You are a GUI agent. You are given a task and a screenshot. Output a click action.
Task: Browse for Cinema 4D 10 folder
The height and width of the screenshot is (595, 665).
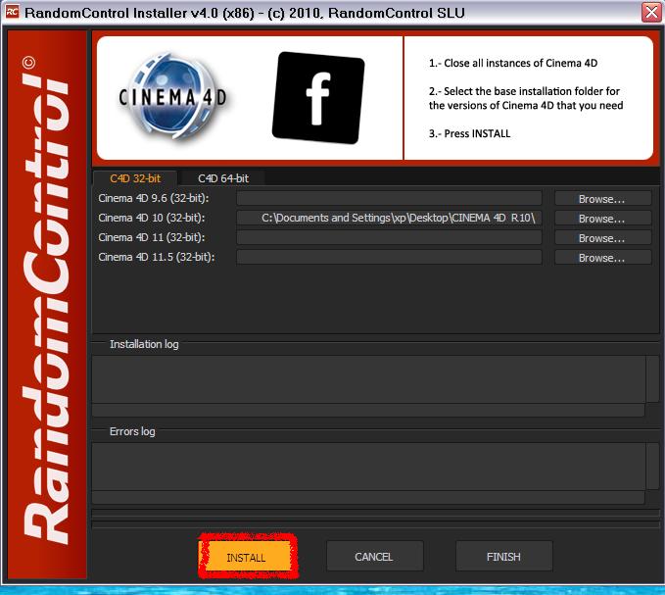(x=602, y=219)
